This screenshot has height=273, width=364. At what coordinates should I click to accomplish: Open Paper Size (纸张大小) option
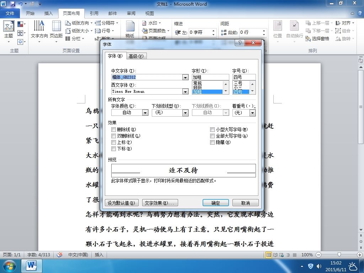point(79,31)
